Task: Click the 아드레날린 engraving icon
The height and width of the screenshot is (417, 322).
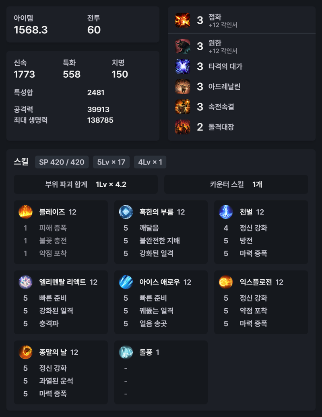Action: [183, 87]
